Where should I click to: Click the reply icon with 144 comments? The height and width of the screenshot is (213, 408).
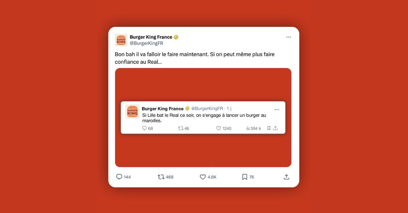[x=119, y=177]
